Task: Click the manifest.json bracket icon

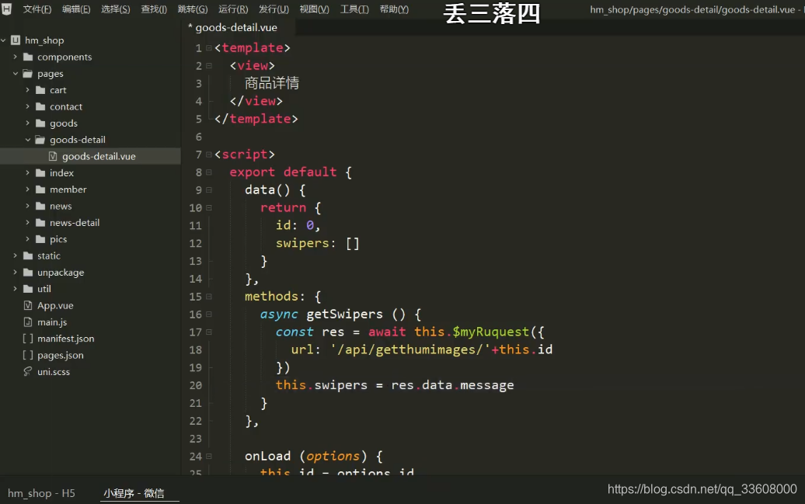Action: (x=28, y=339)
